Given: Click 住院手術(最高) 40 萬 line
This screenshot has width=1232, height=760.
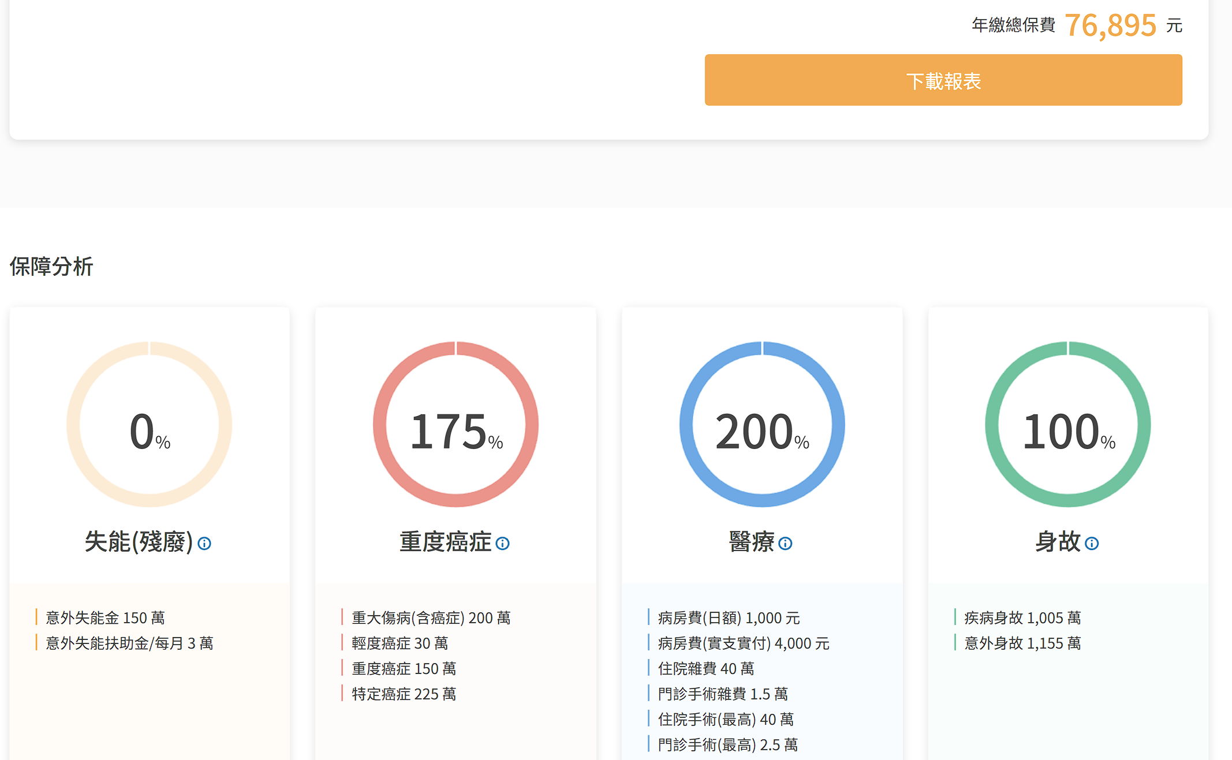Looking at the screenshot, I should tap(726, 720).
